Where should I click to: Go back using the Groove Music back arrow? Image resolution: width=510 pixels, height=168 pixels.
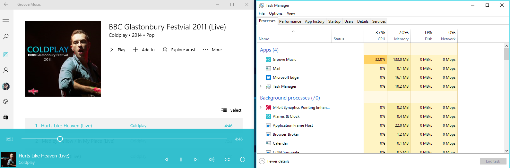pos(6,4)
